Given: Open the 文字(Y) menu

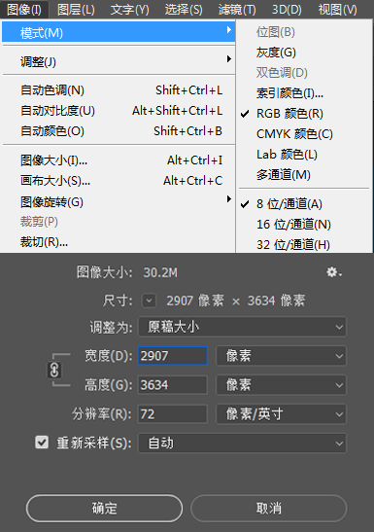Looking at the screenshot, I should [x=130, y=9].
